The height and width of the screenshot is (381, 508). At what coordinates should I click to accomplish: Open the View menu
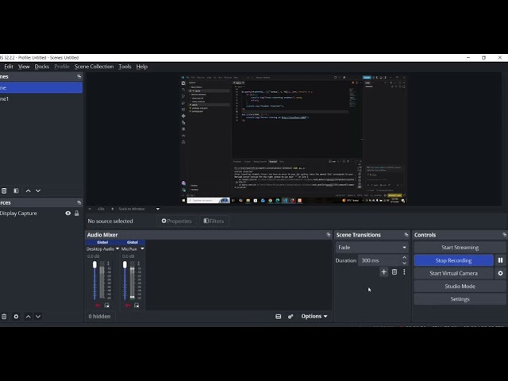pos(24,67)
